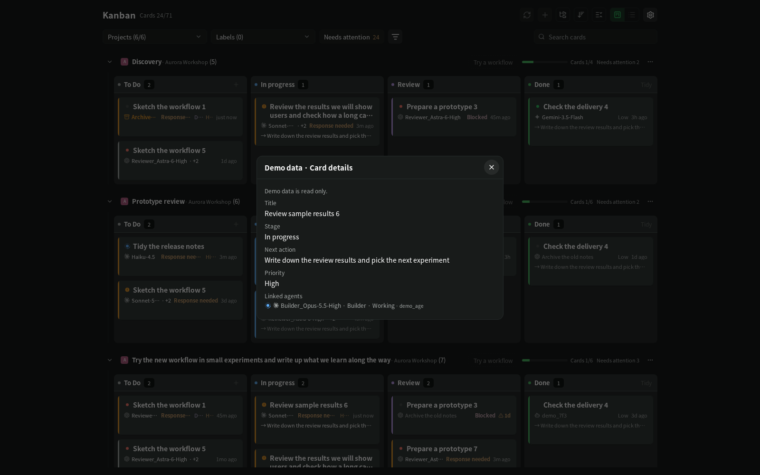Tidy the bottom project Done column
The width and height of the screenshot is (760, 475).
pos(646,383)
